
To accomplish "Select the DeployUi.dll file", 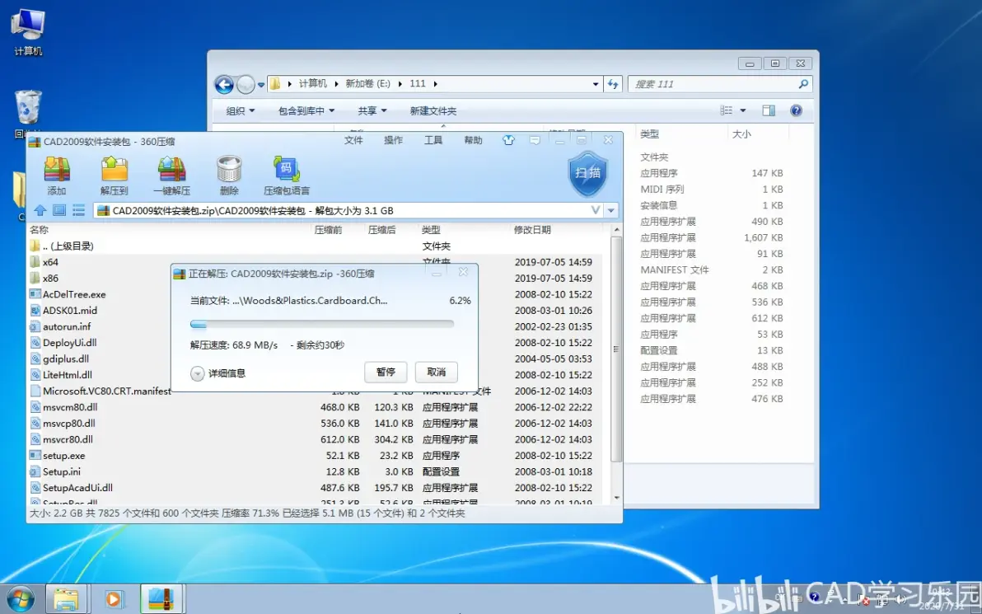I will pos(69,343).
